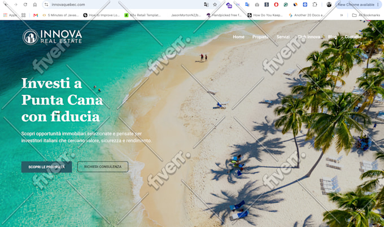Open site information icon in address bar
384x227 pixels.
(46, 5)
